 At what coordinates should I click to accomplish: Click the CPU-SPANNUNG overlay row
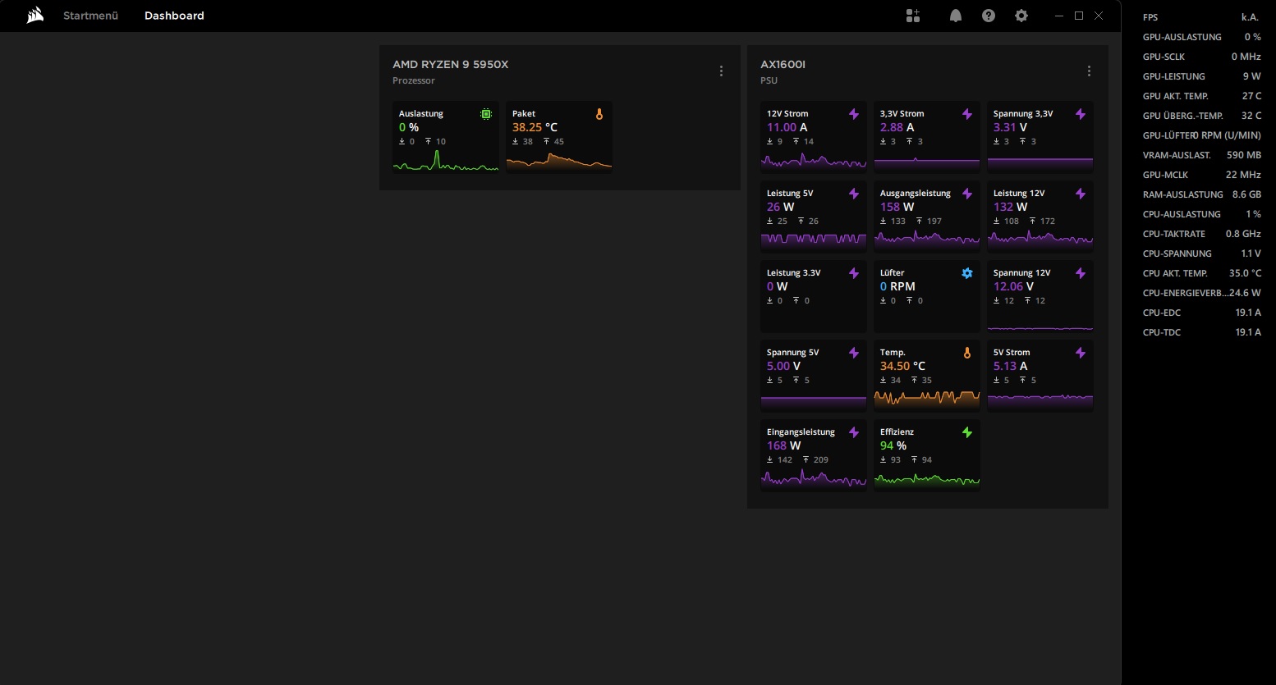(x=1201, y=253)
